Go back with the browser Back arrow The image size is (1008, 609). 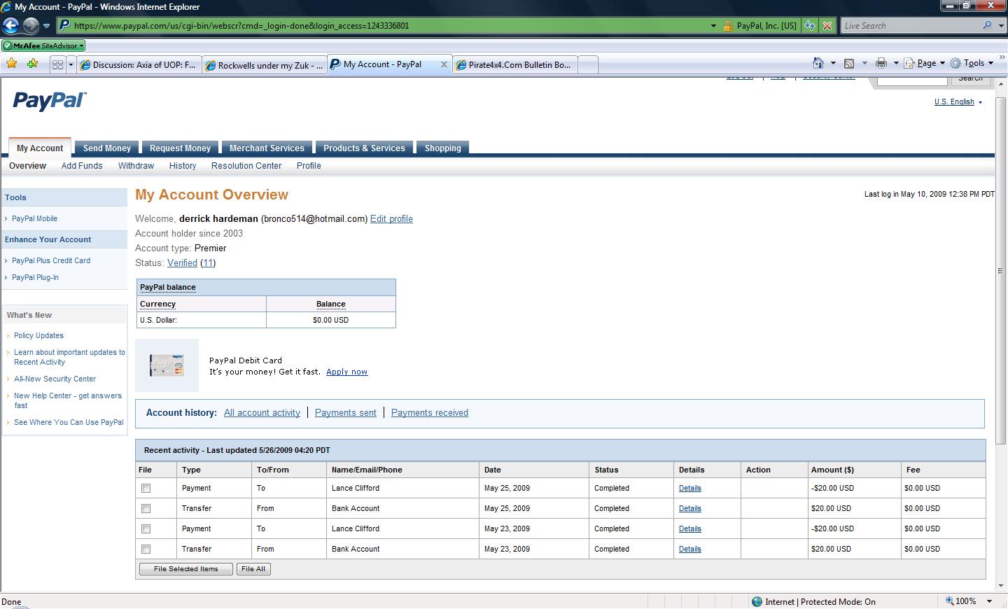[x=10, y=26]
